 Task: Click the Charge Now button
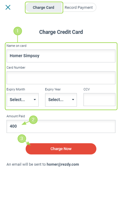point(61,149)
